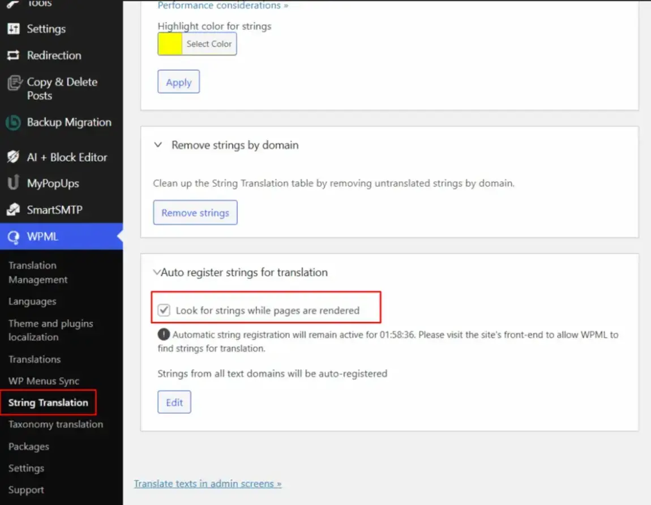Image resolution: width=651 pixels, height=505 pixels.
Task: Click the WPML logo icon
Action: [x=13, y=237]
